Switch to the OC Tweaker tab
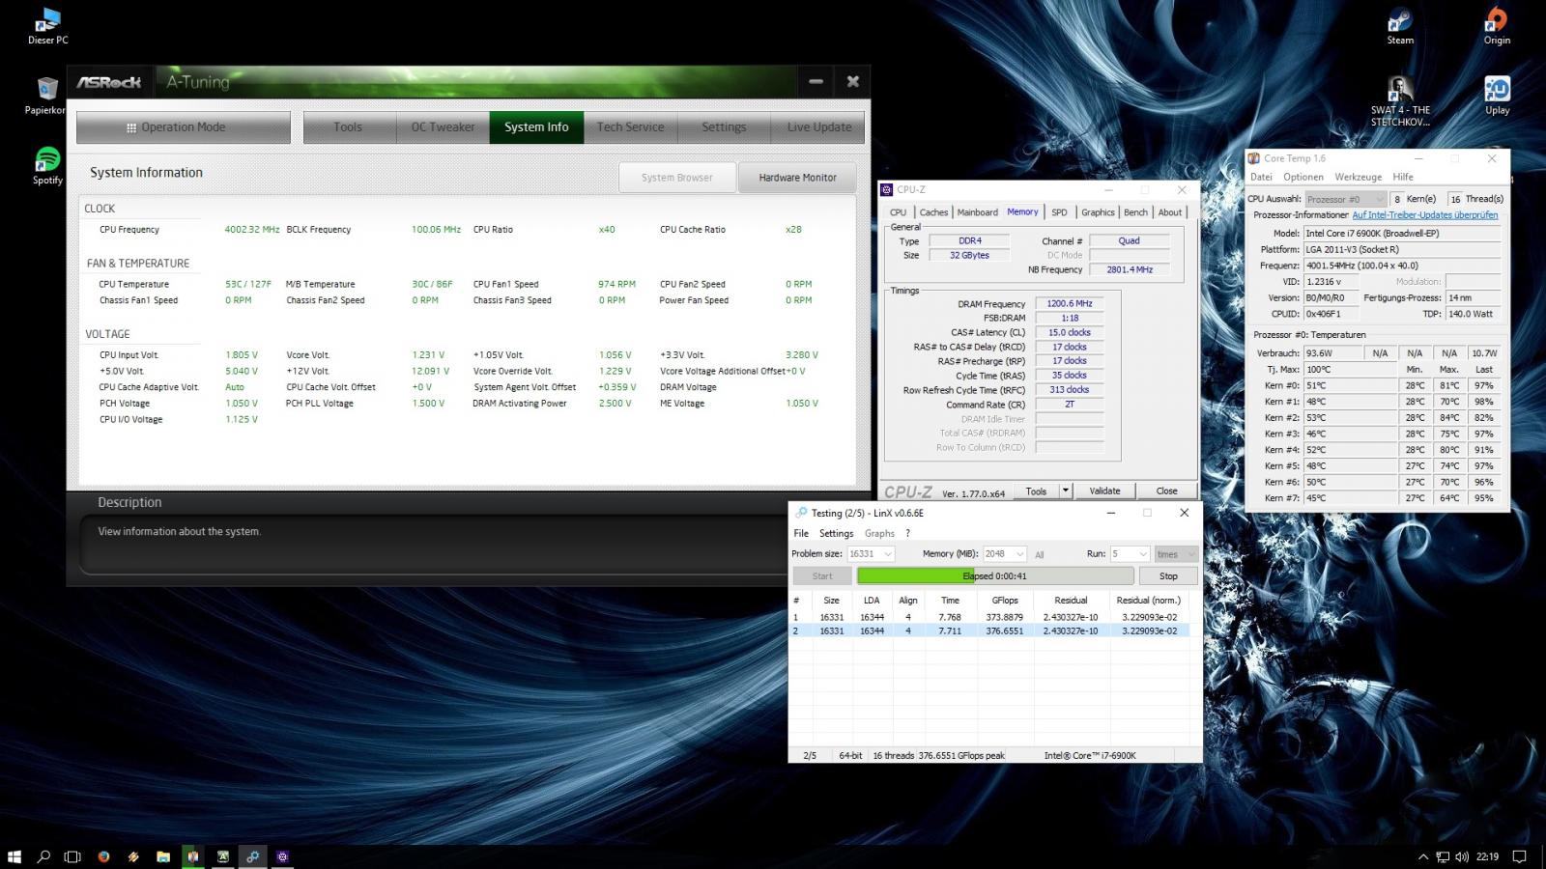This screenshot has height=869, width=1546. click(444, 126)
